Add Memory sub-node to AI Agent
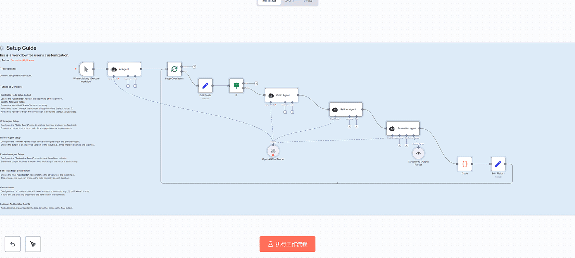Image resolution: width=575 pixels, height=258 pixels. (128, 86)
